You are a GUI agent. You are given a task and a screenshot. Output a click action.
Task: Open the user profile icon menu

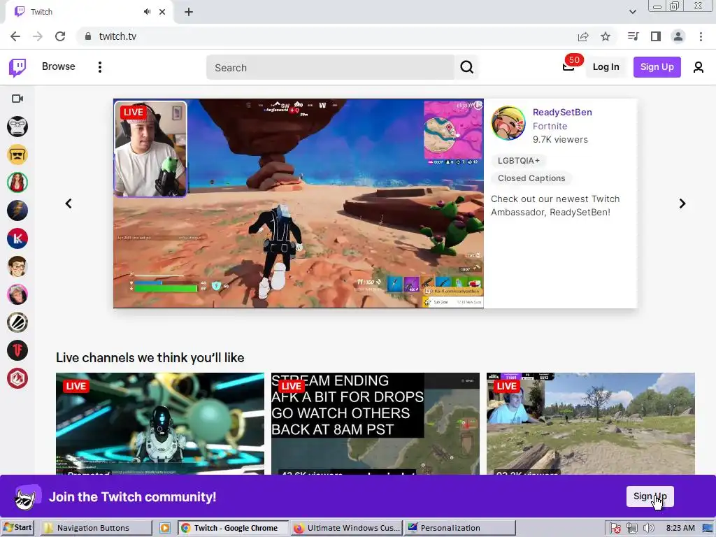point(698,68)
